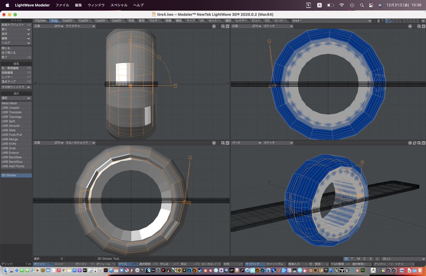Open the tire4 object selector dropdown
Viewport: 426px width, 276px height.
[x=331, y=21]
